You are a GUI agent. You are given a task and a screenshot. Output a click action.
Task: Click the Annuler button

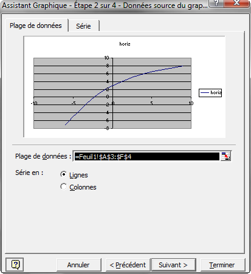coord(78,265)
